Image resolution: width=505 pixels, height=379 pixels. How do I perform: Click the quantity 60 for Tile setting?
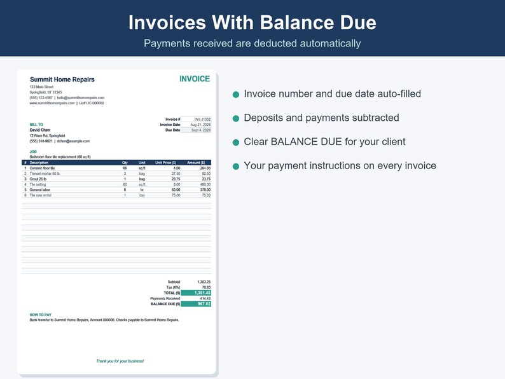[125, 184]
